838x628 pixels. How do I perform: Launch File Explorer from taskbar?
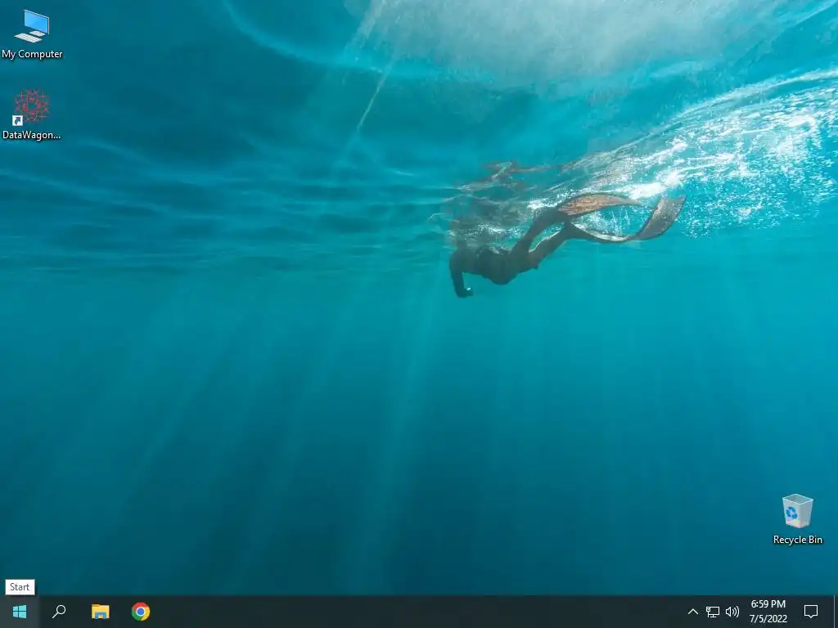click(x=100, y=612)
